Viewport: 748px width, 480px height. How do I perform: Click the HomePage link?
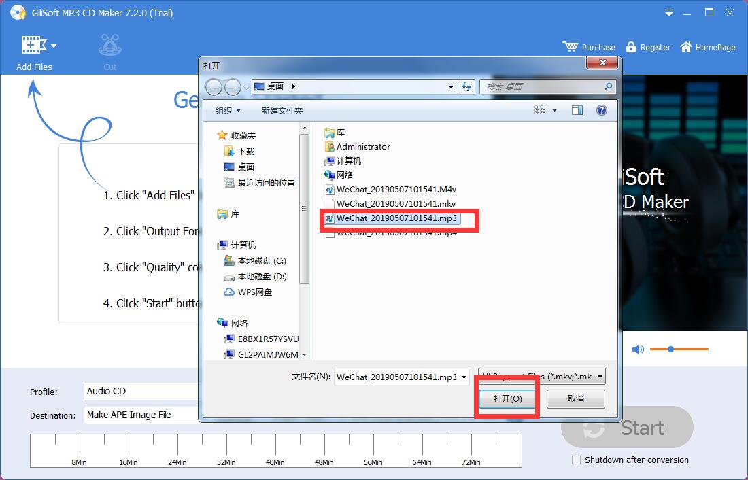(715, 47)
